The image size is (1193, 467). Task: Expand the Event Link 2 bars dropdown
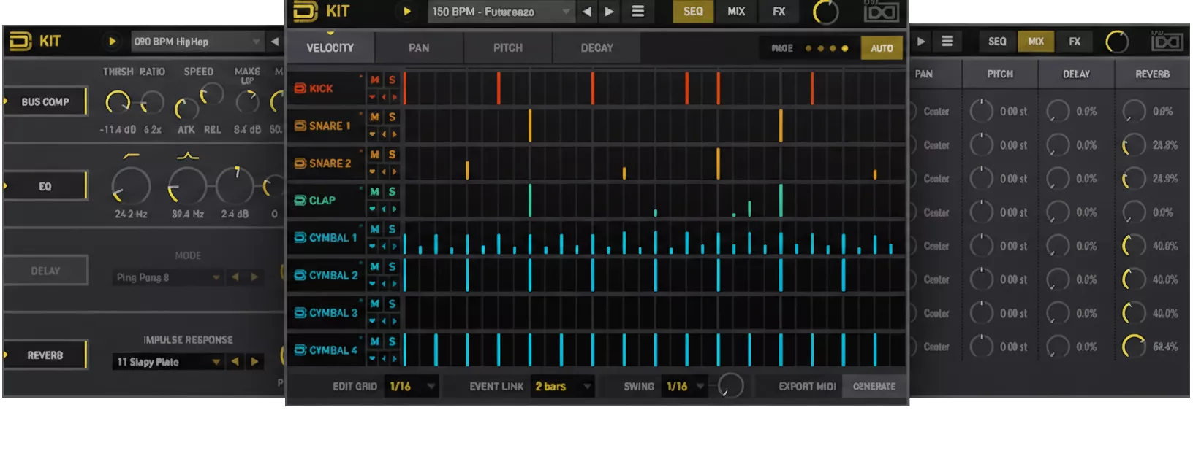coord(563,387)
